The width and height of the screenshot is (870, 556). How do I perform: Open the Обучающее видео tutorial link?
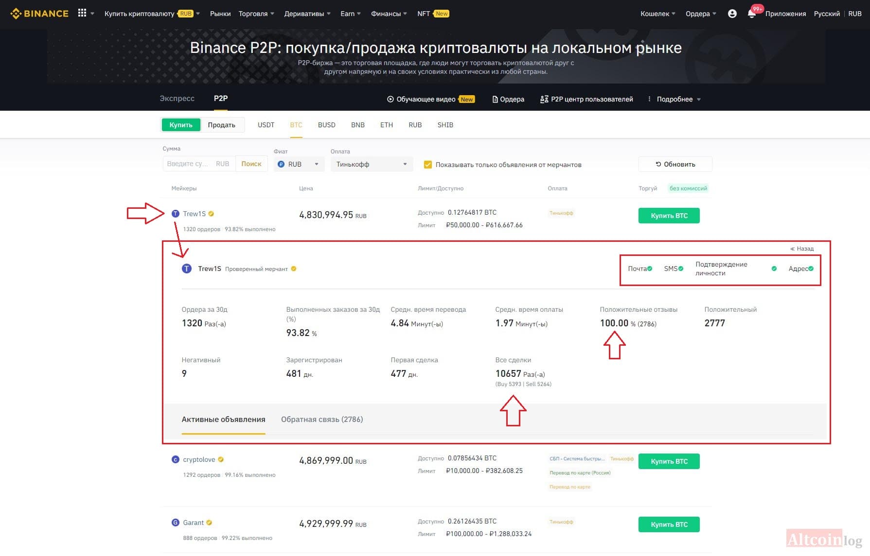click(x=431, y=99)
